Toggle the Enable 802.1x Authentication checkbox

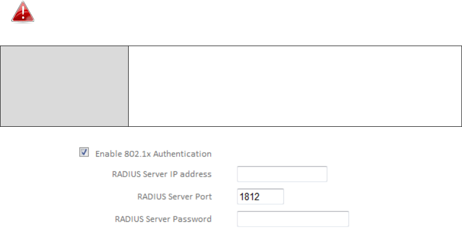tap(84, 152)
